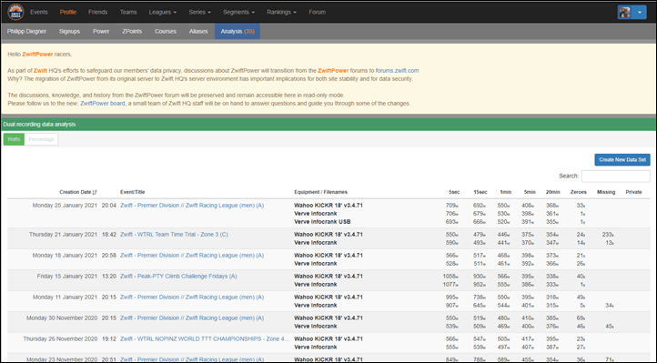Image resolution: width=657 pixels, height=363 pixels.
Task: Open the Teams page
Action: 128,12
